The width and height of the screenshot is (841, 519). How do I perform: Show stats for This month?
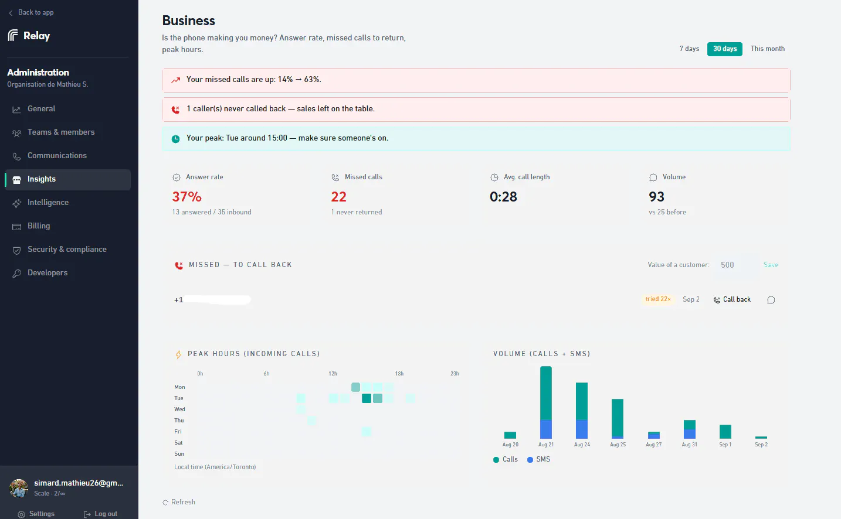(768, 49)
